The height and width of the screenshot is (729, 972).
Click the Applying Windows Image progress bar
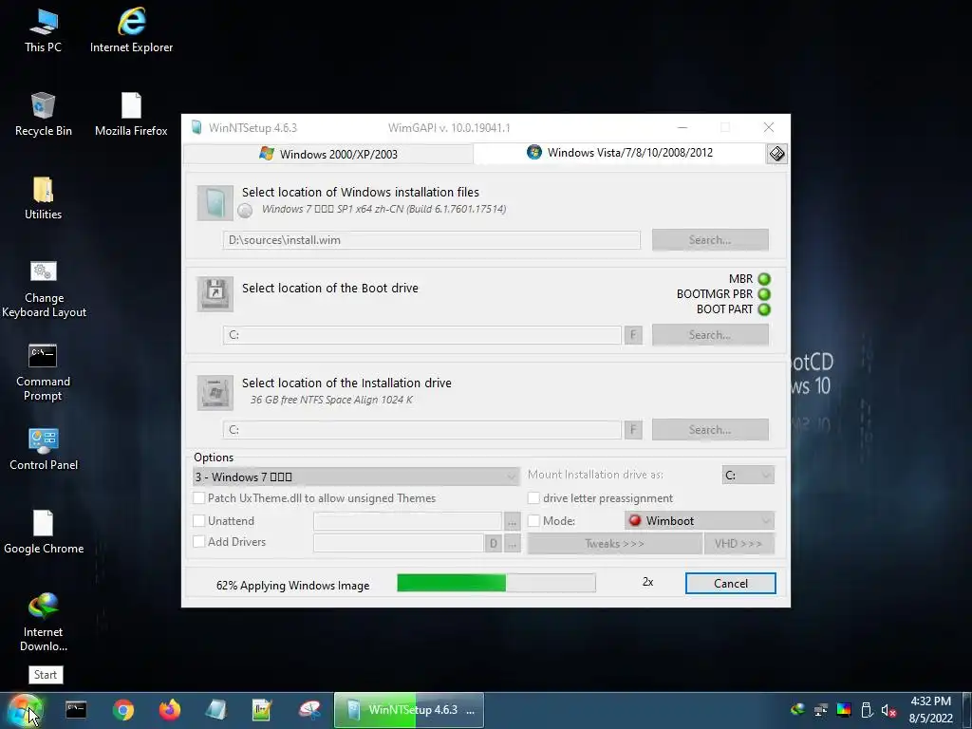496,583
